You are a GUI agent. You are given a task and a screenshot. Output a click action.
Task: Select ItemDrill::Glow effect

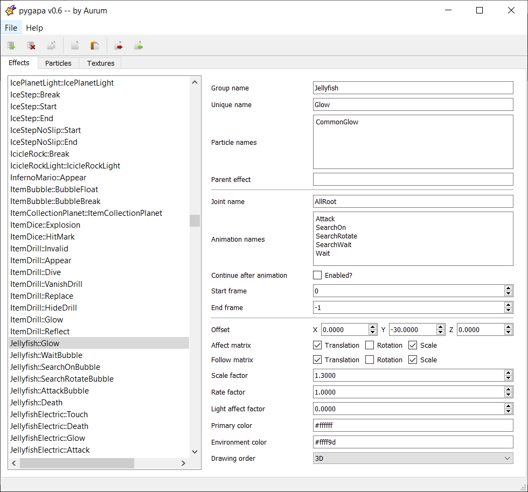pos(99,320)
